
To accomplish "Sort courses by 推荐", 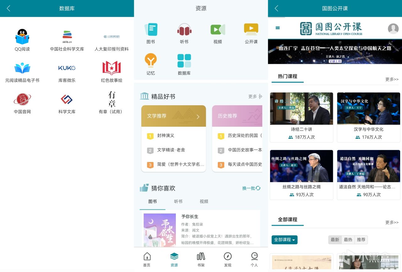I will (361, 240).
